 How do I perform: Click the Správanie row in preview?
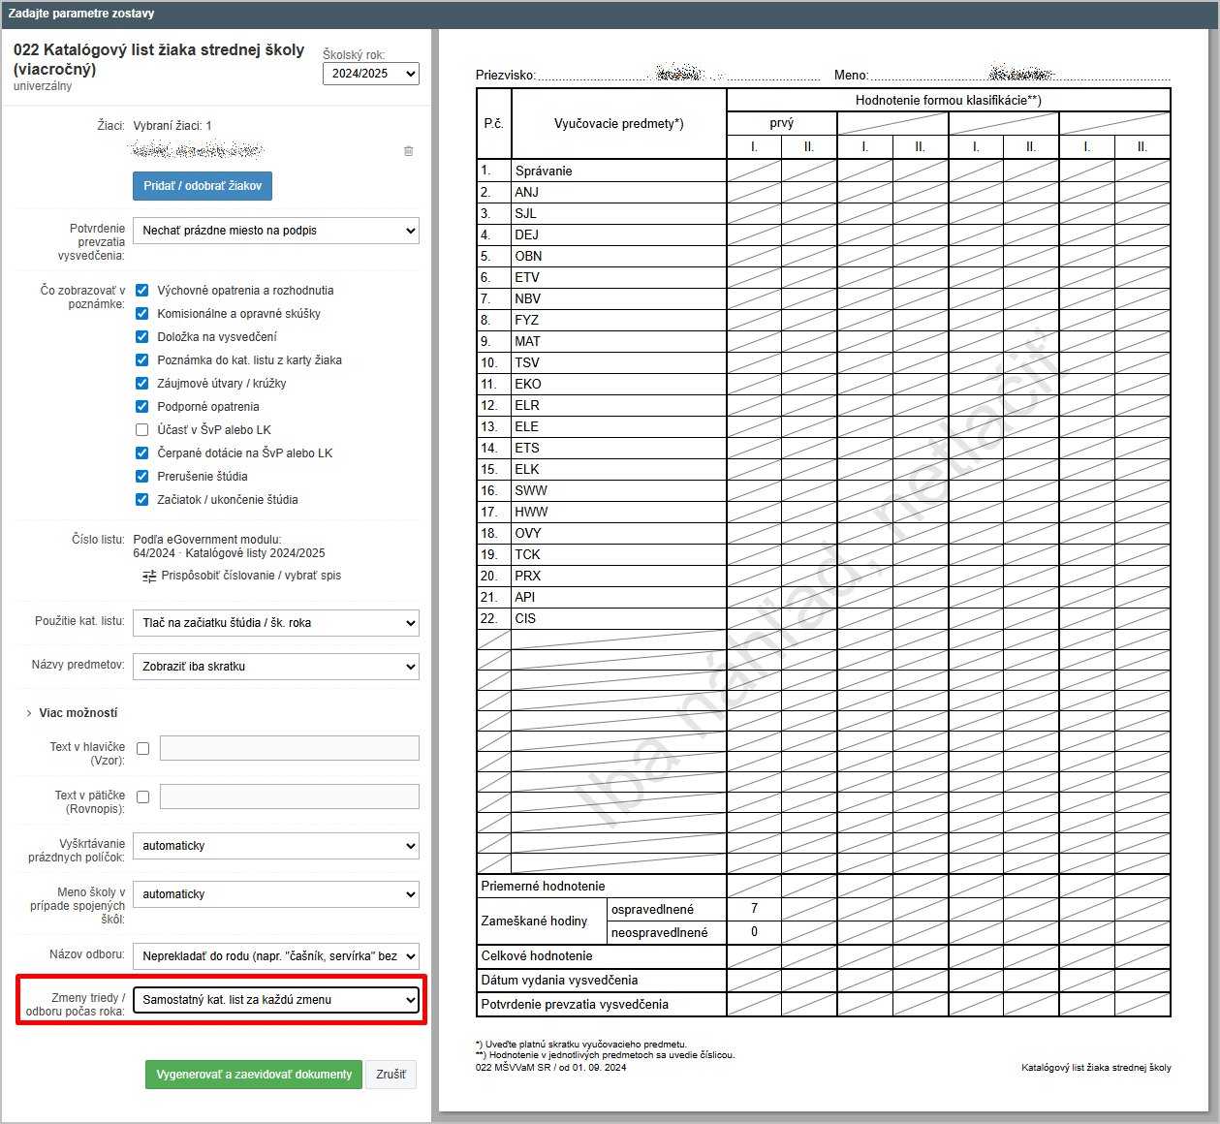pyautogui.click(x=824, y=171)
